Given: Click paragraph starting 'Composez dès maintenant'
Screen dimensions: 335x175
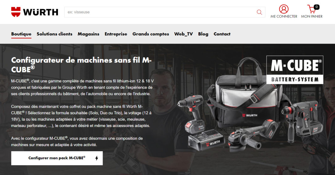Looking at the screenshot, I should 82,116.
